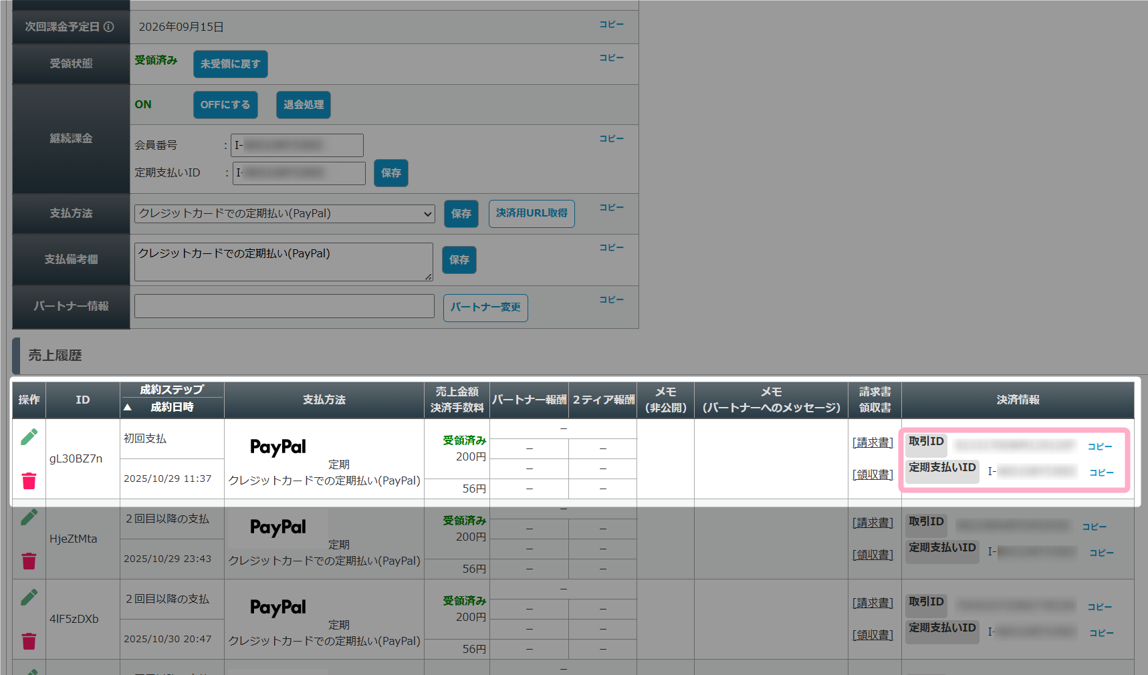
Task: Delete the 4lF5zDXb sales record
Action: coord(29,641)
